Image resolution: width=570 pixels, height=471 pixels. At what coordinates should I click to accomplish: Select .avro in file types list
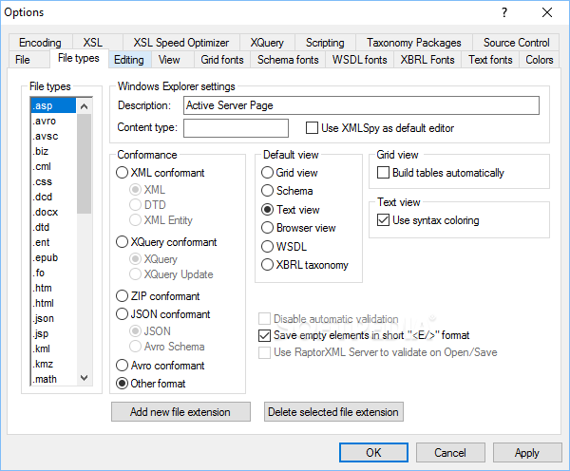click(x=53, y=121)
